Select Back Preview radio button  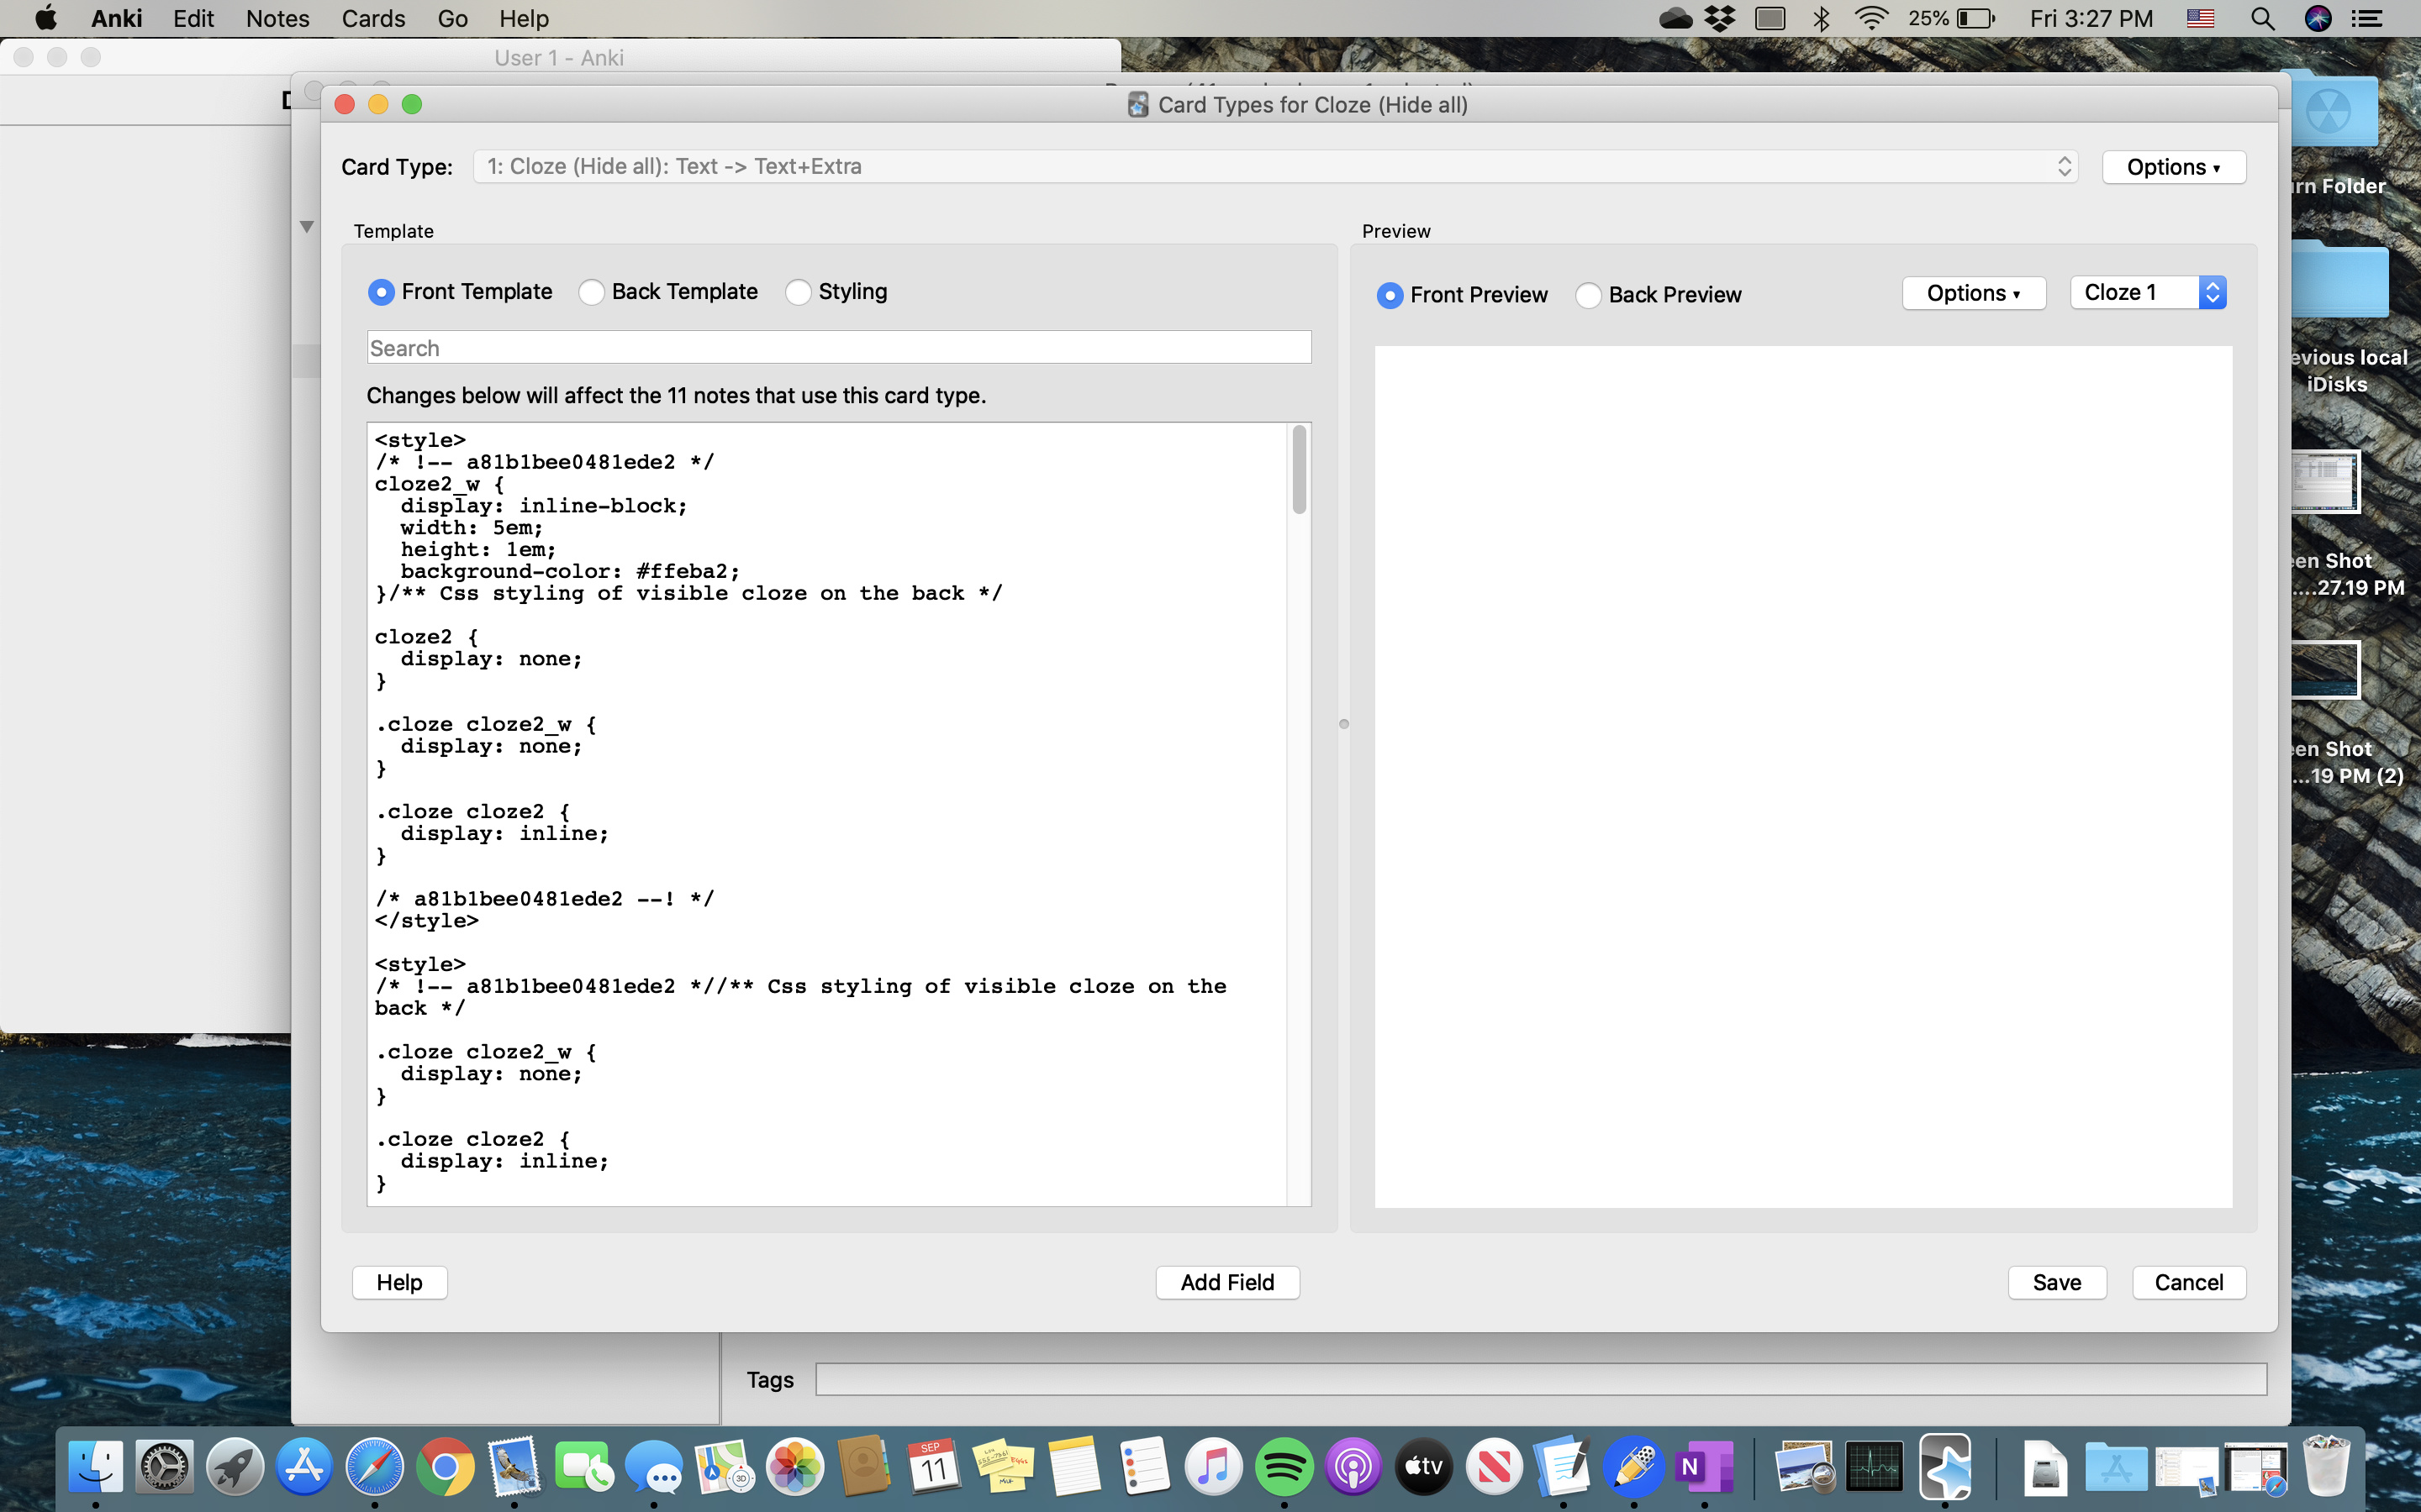[1588, 296]
